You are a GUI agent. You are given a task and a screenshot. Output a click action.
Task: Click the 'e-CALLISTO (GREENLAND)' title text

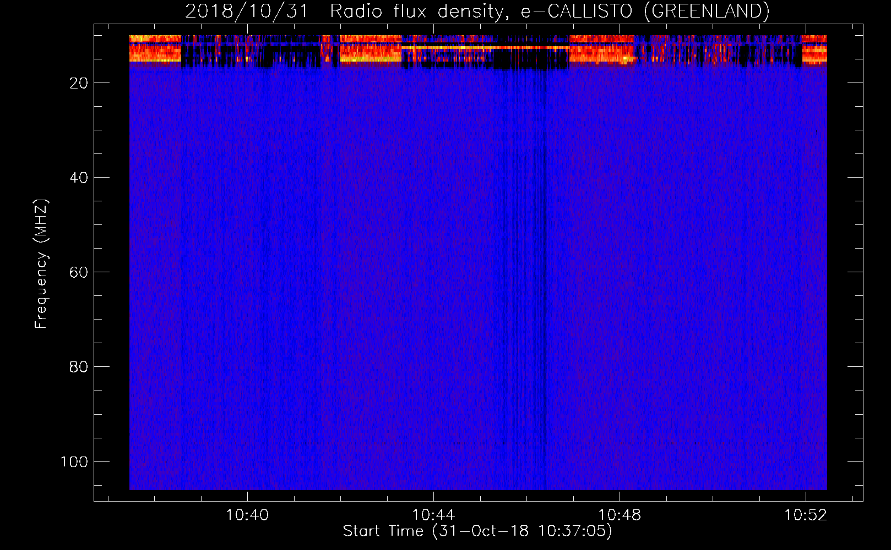tap(645, 11)
